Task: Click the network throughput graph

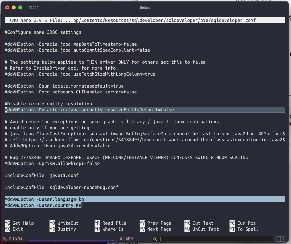Action: (x=73, y=239)
